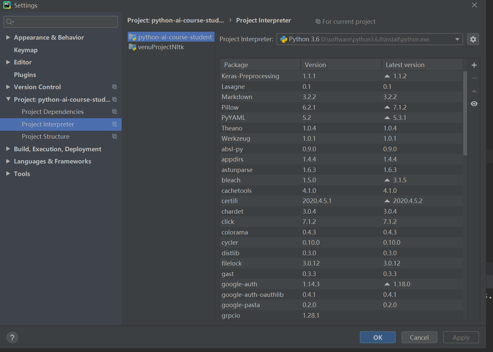Click copy icon beside Project Interpreter
Image resolution: width=493 pixels, height=352 pixels.
coord(114,124)
